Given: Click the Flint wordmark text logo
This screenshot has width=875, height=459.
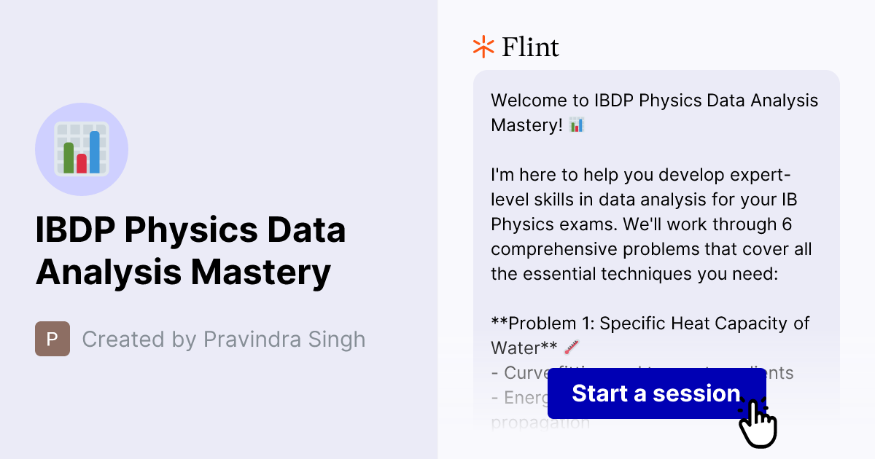Looking at the screenshot, I should click(x=529, y=47).
